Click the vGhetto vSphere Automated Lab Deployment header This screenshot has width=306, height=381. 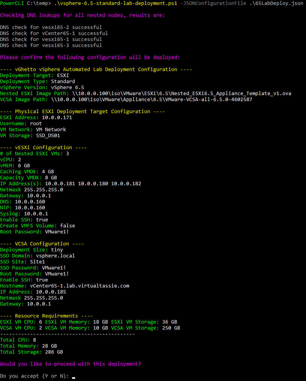click(x=96, y=70)
